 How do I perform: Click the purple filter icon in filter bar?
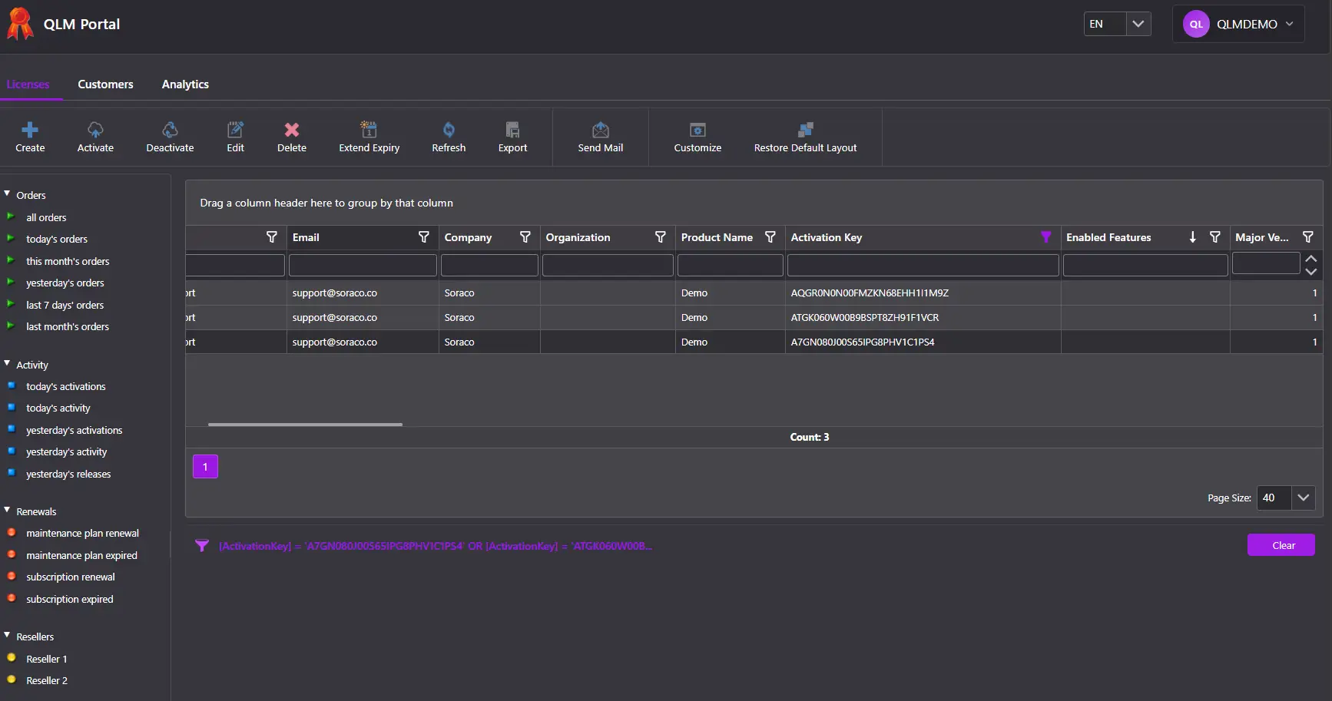click(x=202, y=546)
